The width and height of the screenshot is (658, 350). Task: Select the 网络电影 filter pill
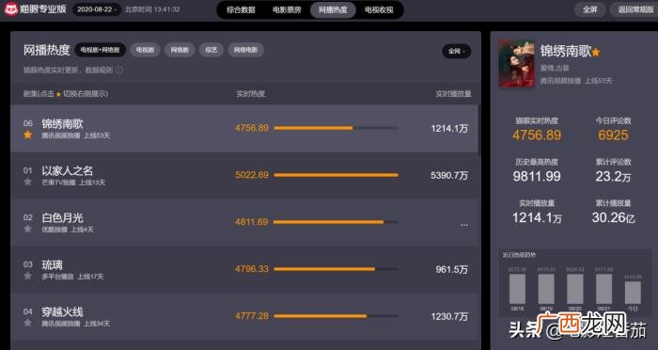pyautogui.click(x=246, y=50)
